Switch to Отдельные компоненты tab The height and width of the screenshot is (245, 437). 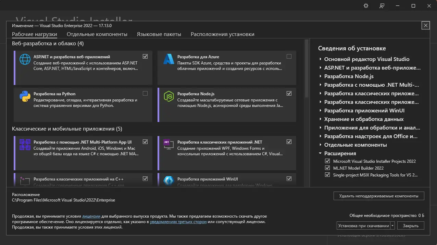pos(97,34)
